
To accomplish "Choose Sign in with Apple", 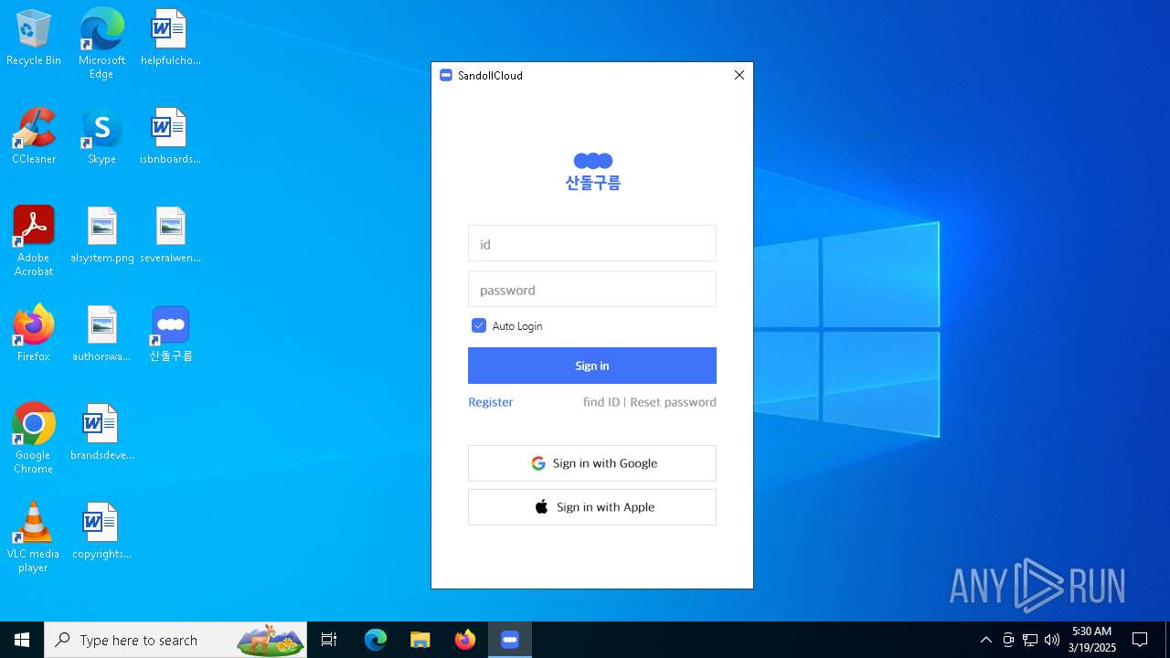I will click(x=592, y=507).
